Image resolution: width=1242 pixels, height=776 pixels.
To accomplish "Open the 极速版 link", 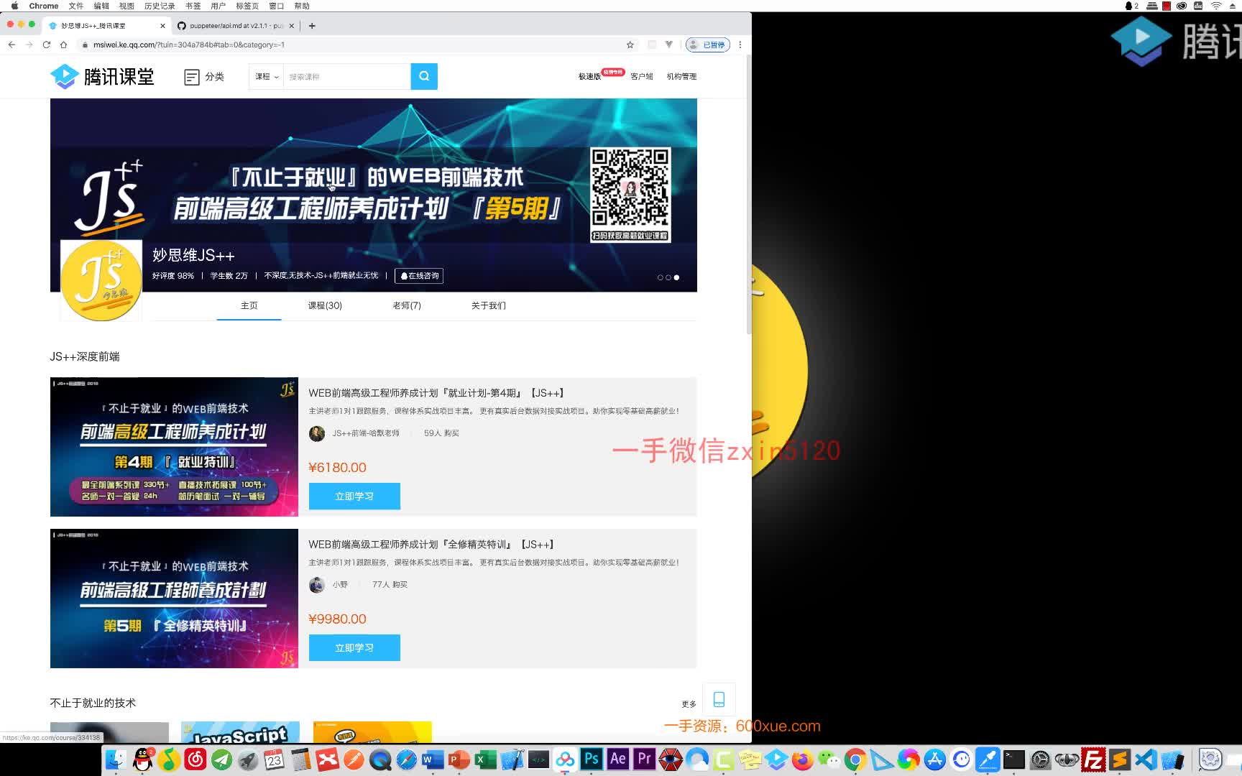I will (x=589, y=77).
